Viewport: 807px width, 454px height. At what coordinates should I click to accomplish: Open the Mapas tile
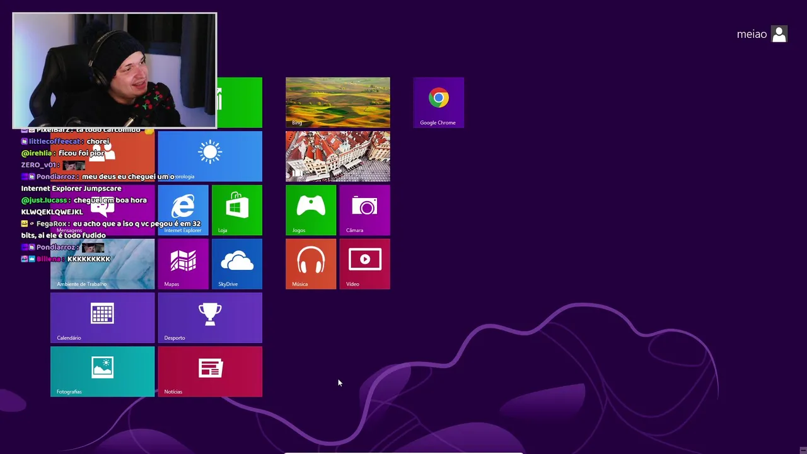point(183,264)
